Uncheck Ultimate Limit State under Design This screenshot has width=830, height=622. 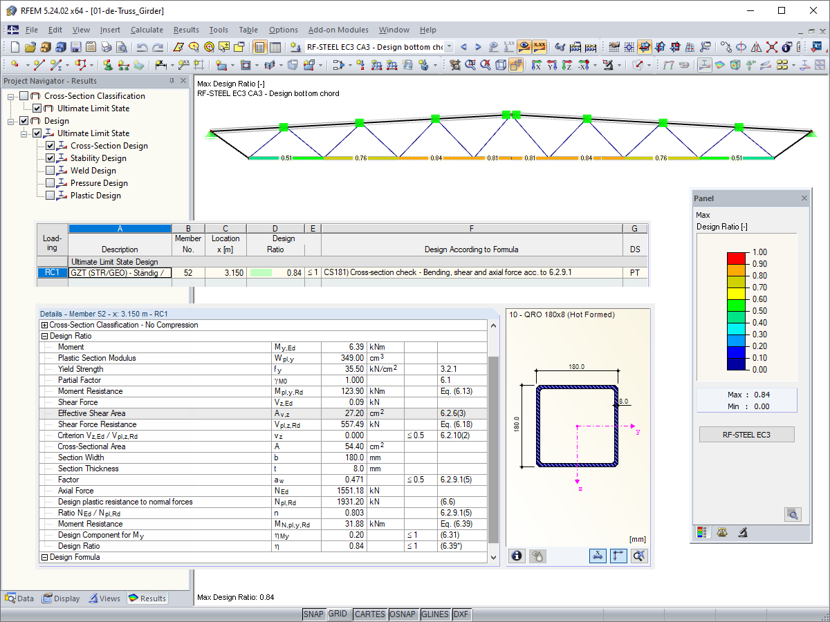(37, 133)
